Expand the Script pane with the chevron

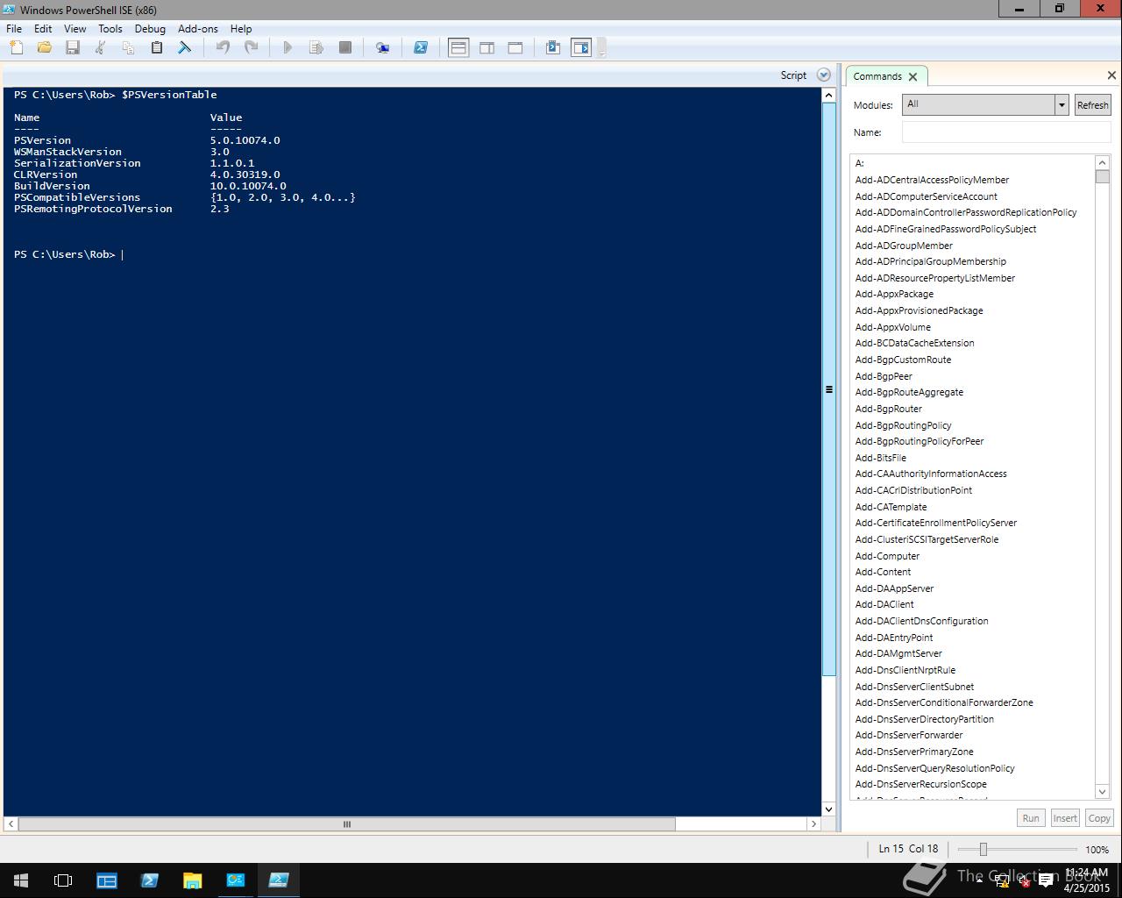[x=824, y=75]
